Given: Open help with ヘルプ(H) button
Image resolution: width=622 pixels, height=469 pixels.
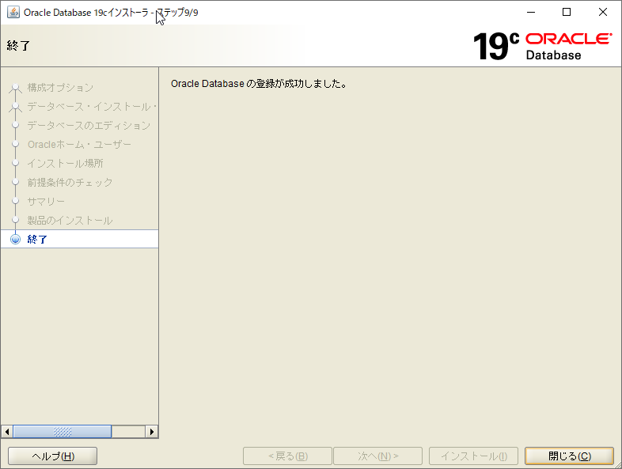Looking at the screenshot, I should pos(53,456).
